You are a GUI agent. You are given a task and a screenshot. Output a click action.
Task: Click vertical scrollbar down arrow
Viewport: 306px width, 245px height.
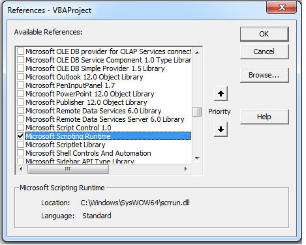197,158
